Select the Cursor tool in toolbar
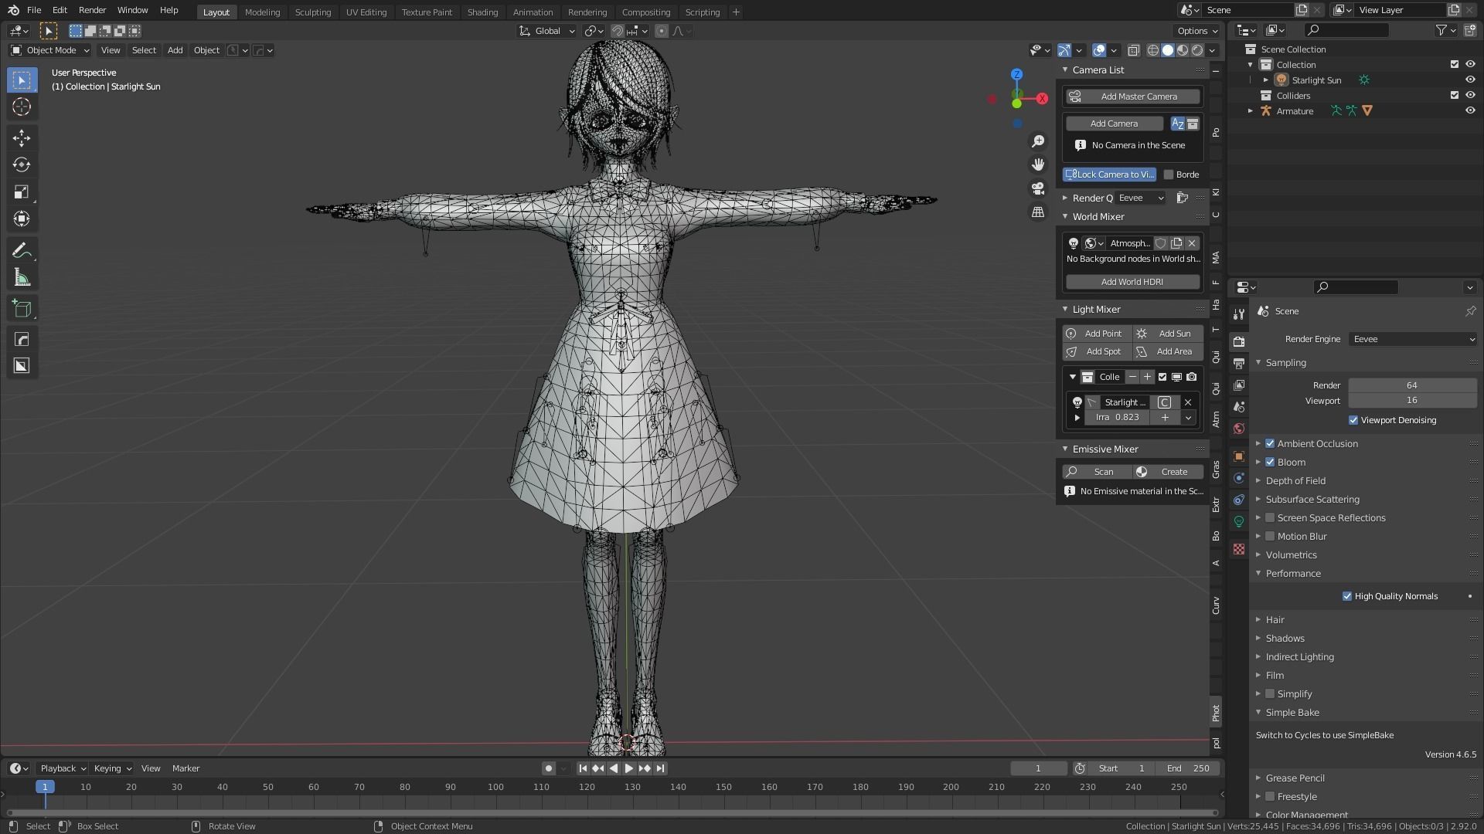 (22, 107)
